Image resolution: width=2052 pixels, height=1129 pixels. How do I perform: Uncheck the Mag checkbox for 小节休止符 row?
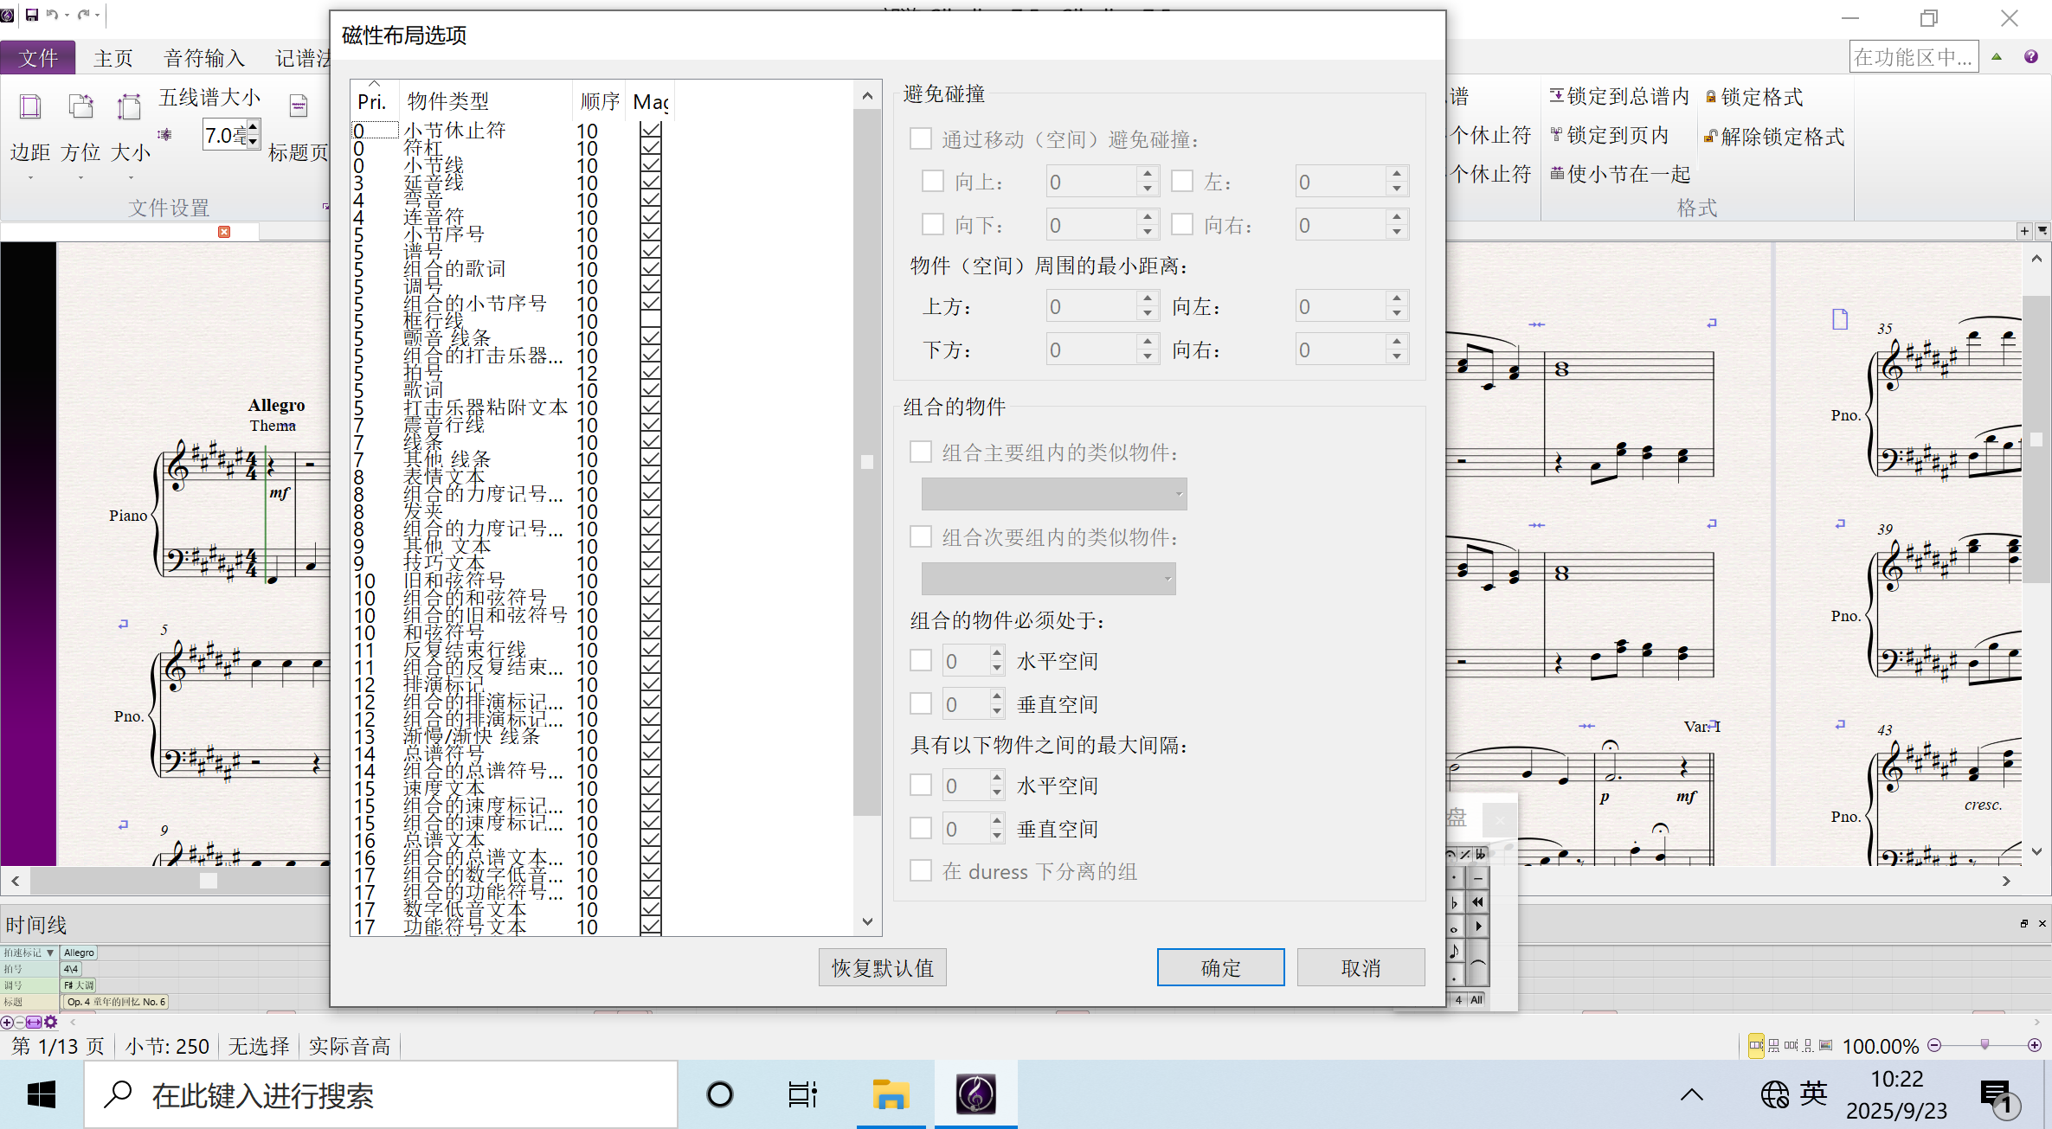click(651, 131)
